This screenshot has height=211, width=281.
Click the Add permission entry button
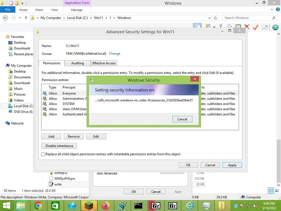pos(51,136)
